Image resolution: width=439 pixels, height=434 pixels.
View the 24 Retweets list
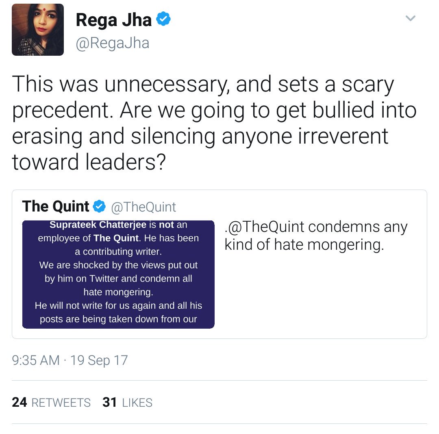(51, 403)
